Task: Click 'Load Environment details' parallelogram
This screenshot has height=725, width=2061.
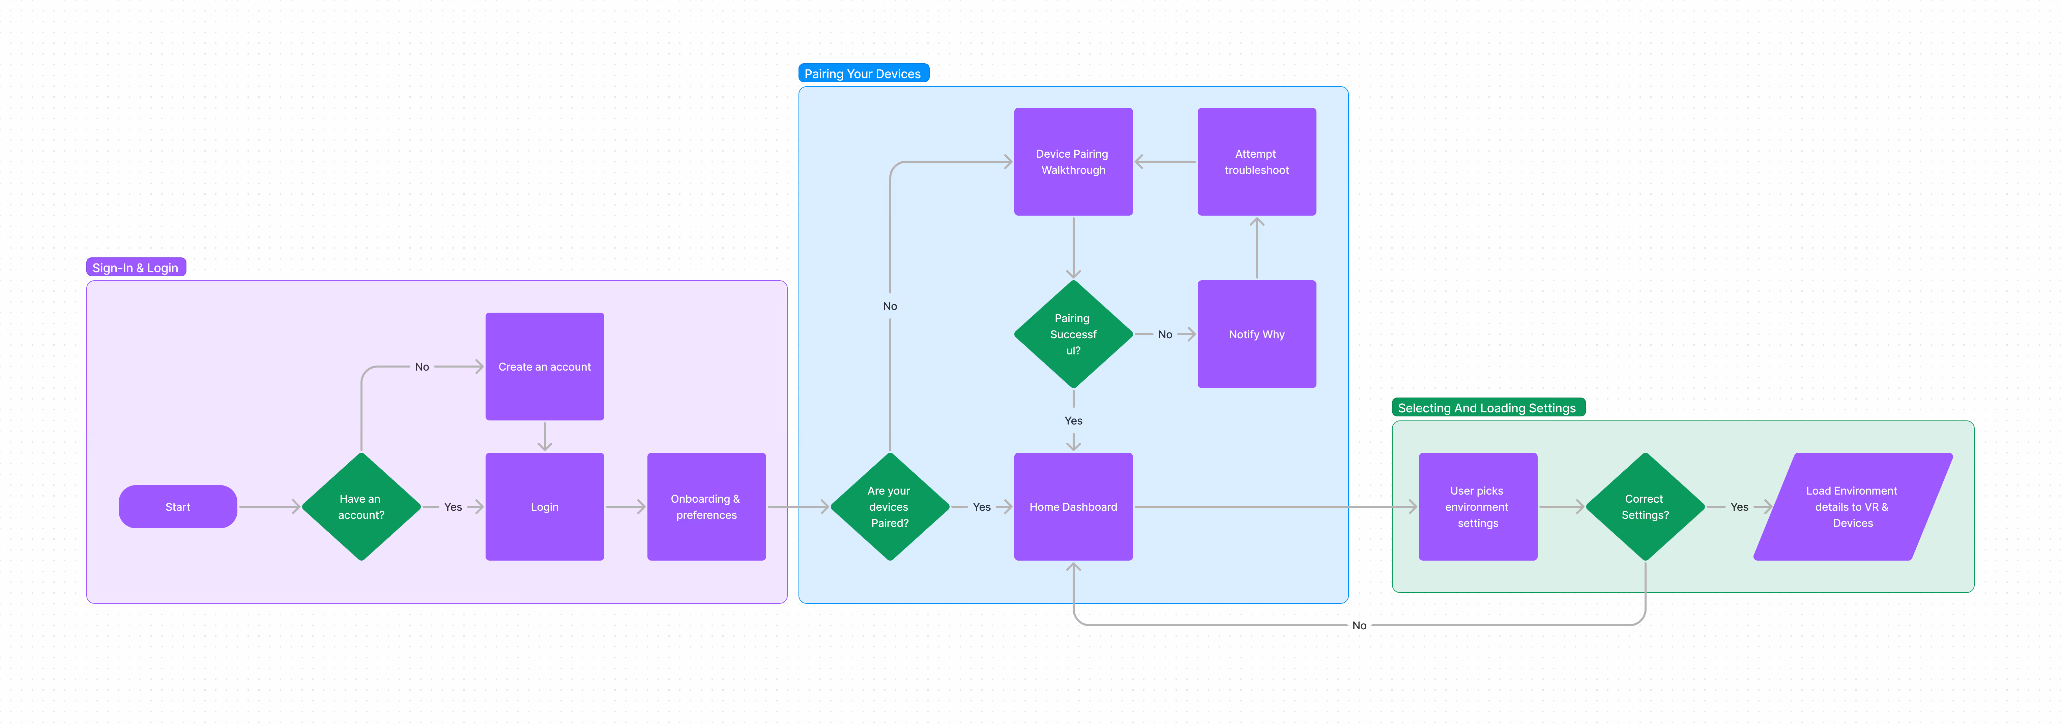Action: coord(1852,507)
